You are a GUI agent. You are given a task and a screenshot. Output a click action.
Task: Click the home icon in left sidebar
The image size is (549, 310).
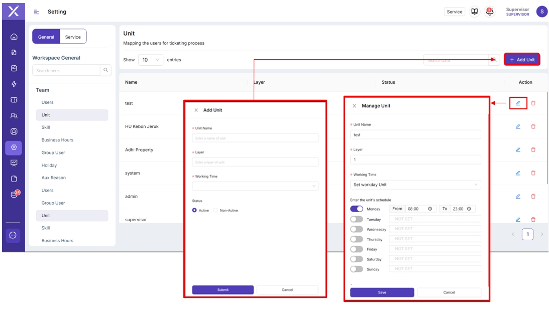[14, 37]
